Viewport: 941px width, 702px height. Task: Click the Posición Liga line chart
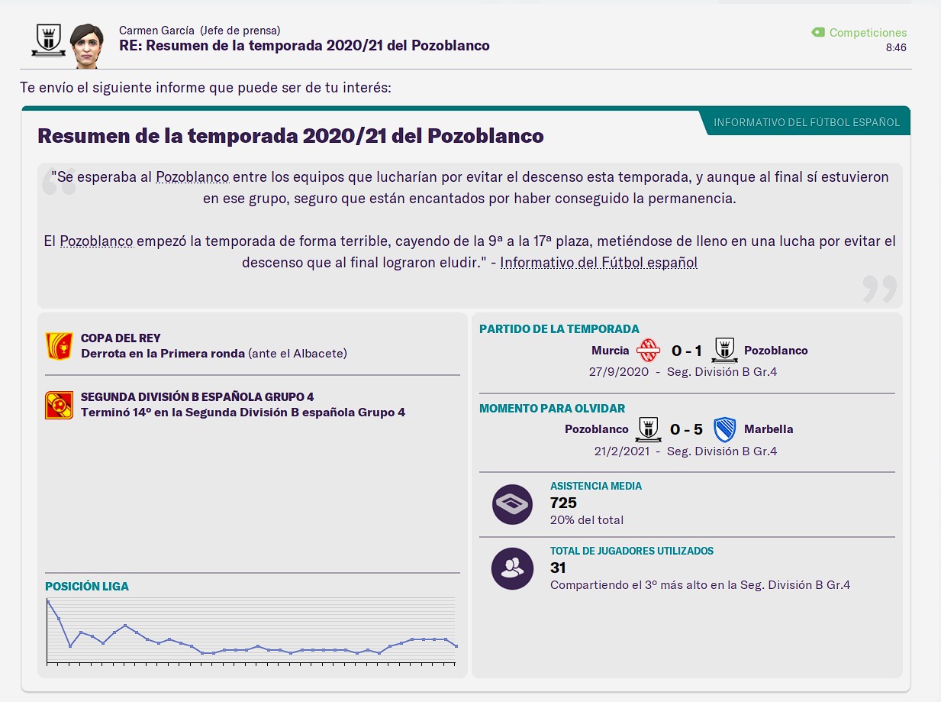click(252, 631)
